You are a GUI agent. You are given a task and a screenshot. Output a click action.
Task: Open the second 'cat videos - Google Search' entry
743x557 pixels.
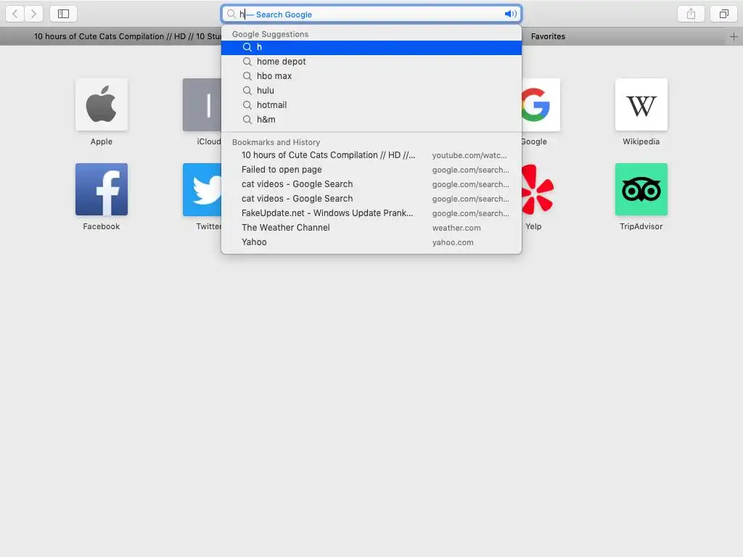[x=371, y=199]
